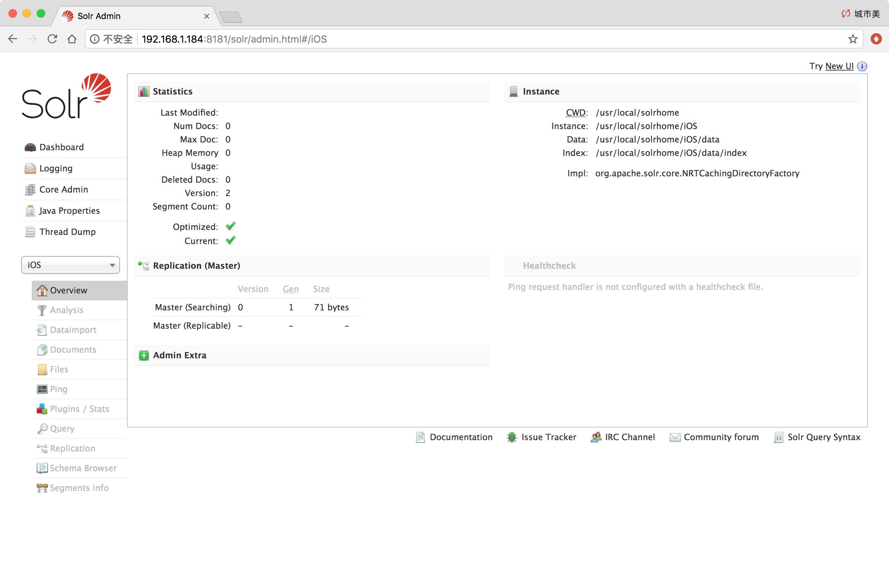Open Java Properties page
This screenshot has width=889, height=565.
click(69, 211)
